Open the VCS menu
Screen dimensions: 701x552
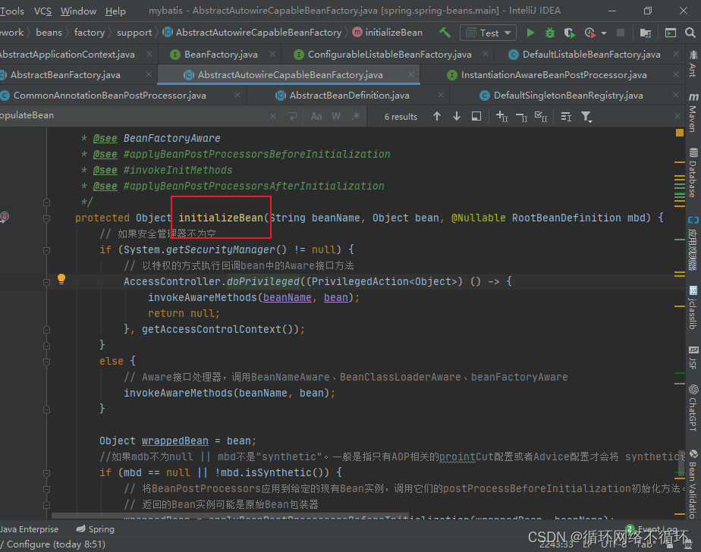(x=43, y=11)
